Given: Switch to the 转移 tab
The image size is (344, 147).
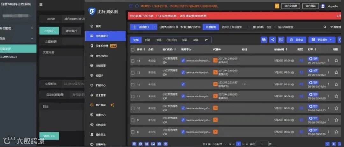Looking at the screenshot, I should tap(196, 40).
